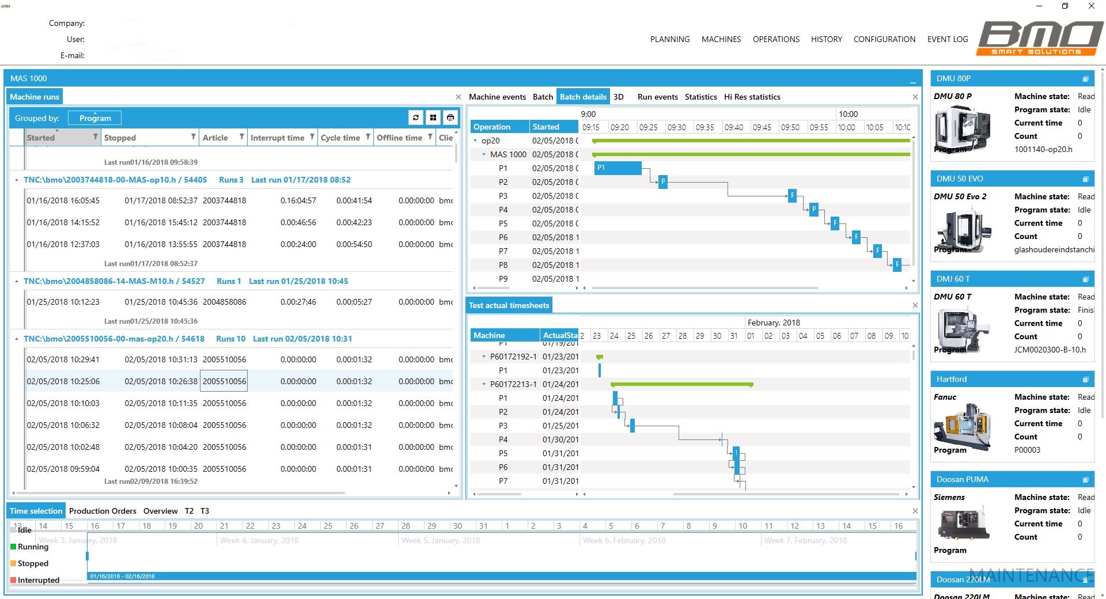Click the refresh icon in Machine runs toolbar

point(416,118)
